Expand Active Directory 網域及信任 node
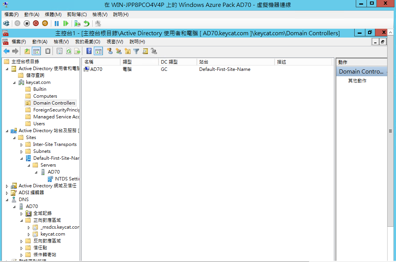The image size is (396, 262). click(7, 186)
